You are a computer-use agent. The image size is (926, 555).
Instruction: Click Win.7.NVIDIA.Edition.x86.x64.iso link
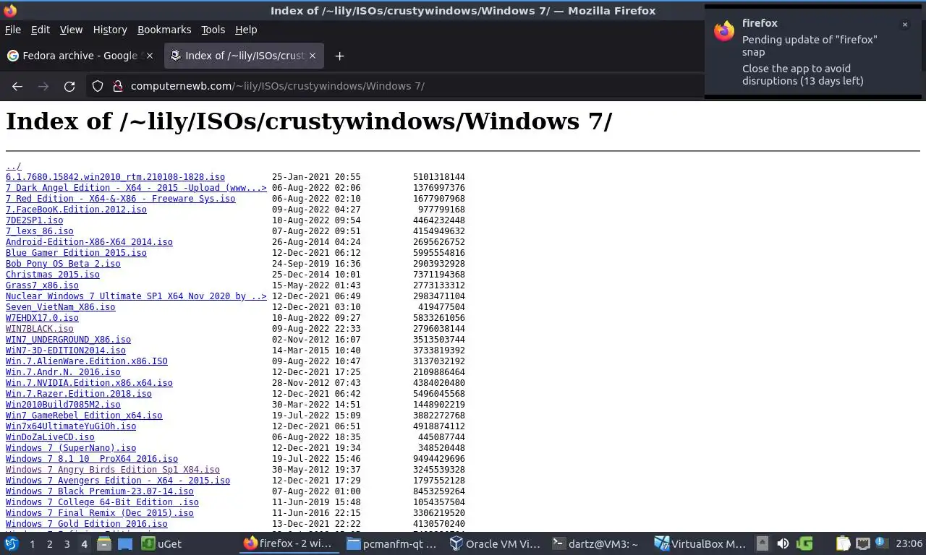coord(89,383)
